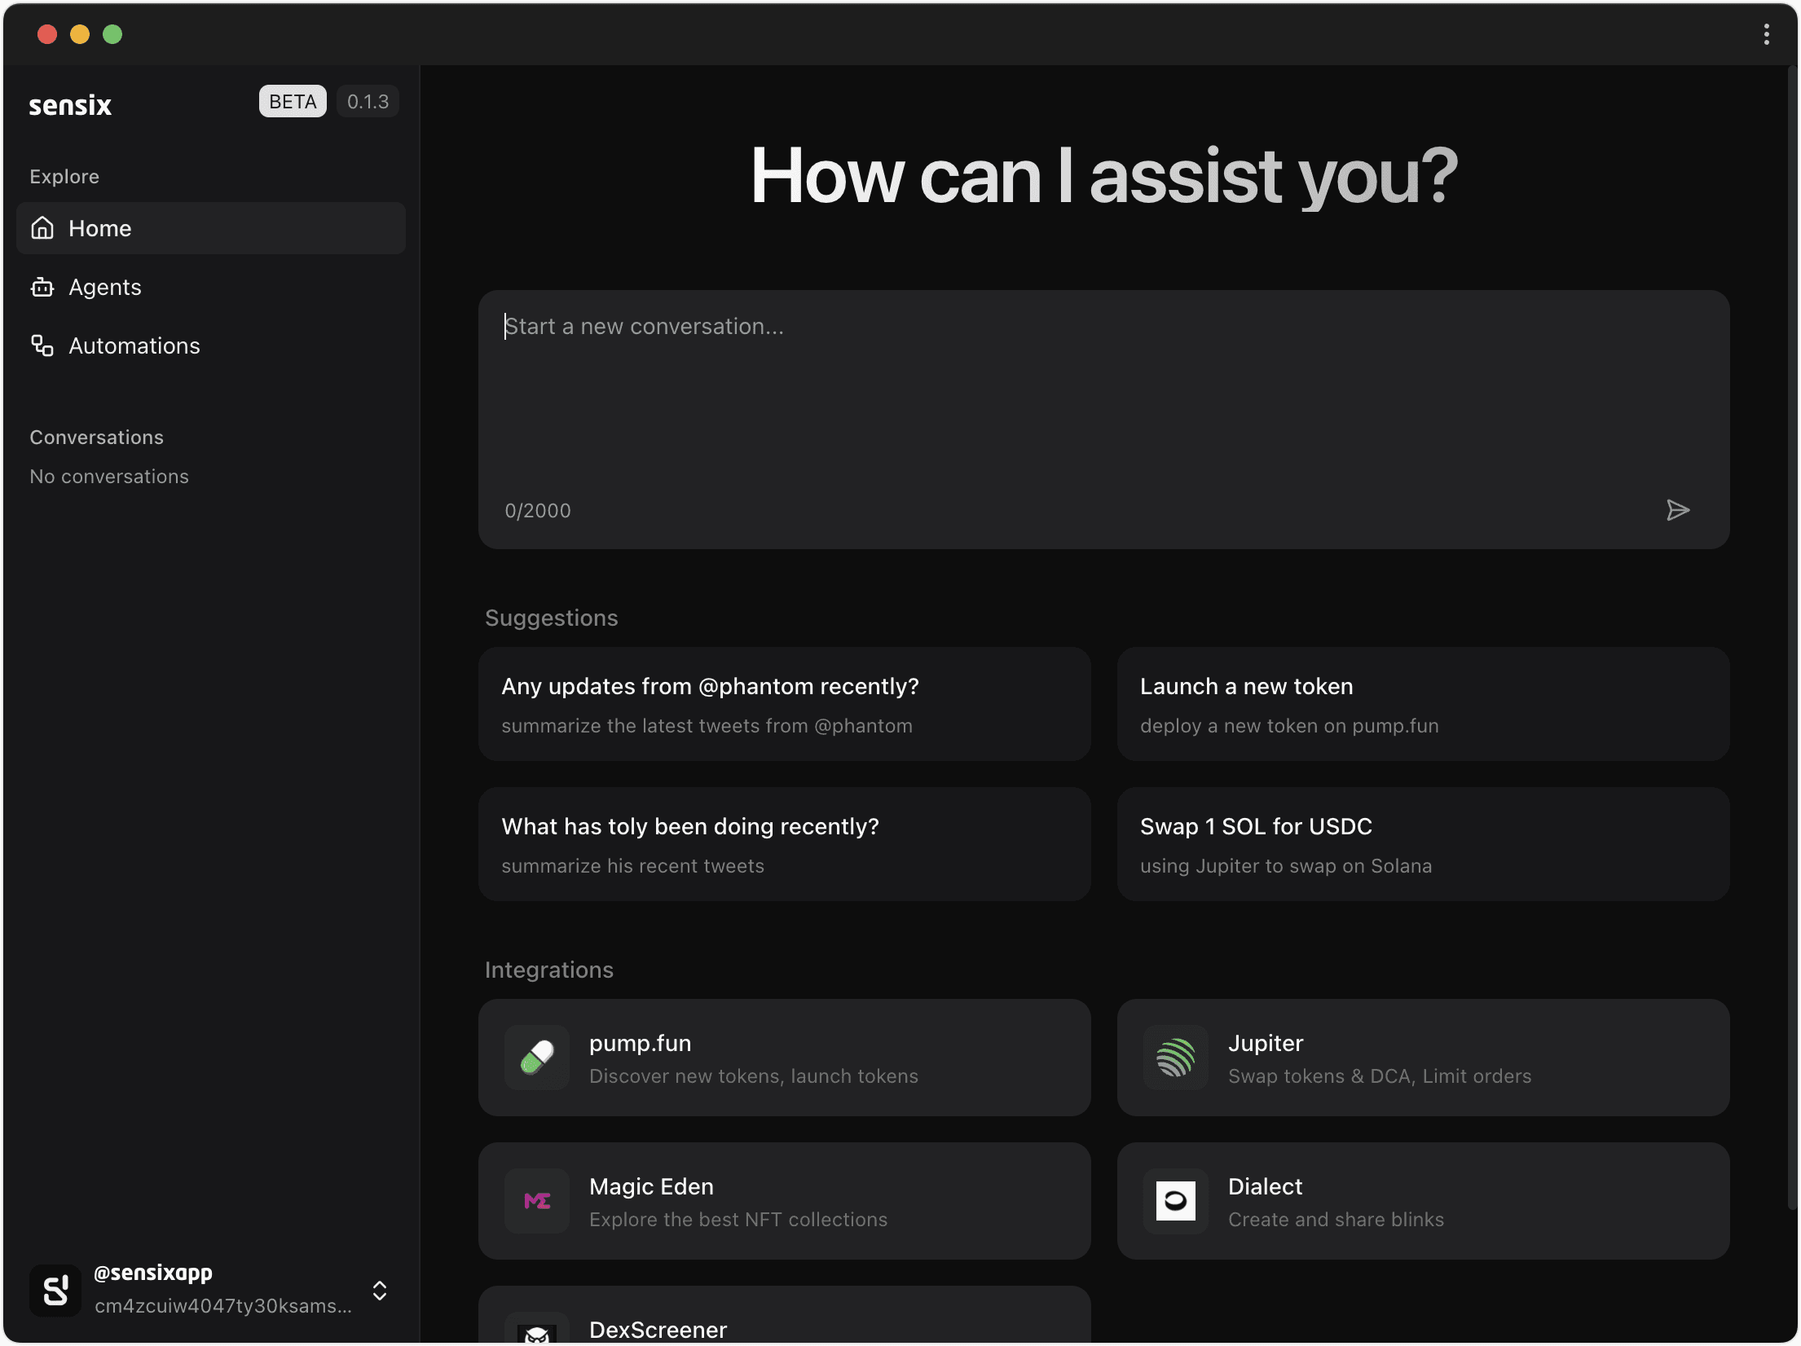Click the 'No conversations' text
The image size is (1801, 1346).
click(x=109, y=477)
